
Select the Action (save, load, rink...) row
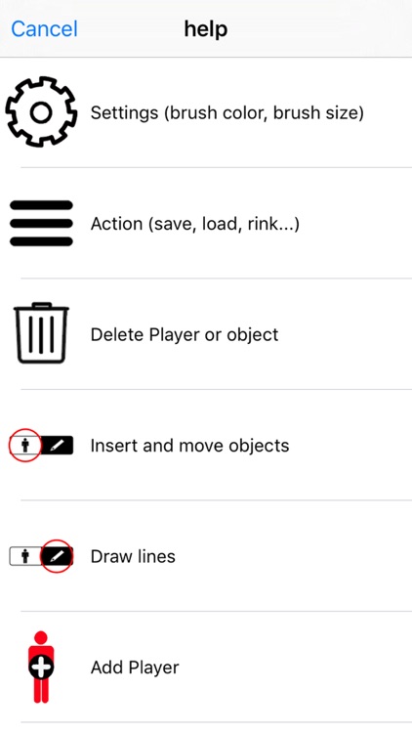point(206,224)
